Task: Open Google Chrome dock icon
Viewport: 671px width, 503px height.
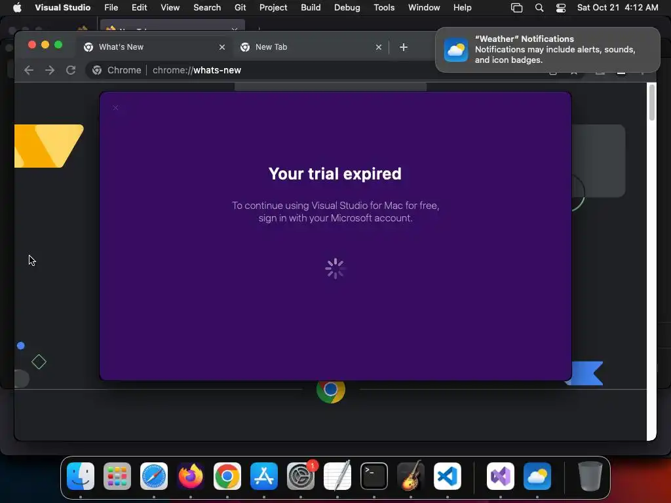Action: 227,476
